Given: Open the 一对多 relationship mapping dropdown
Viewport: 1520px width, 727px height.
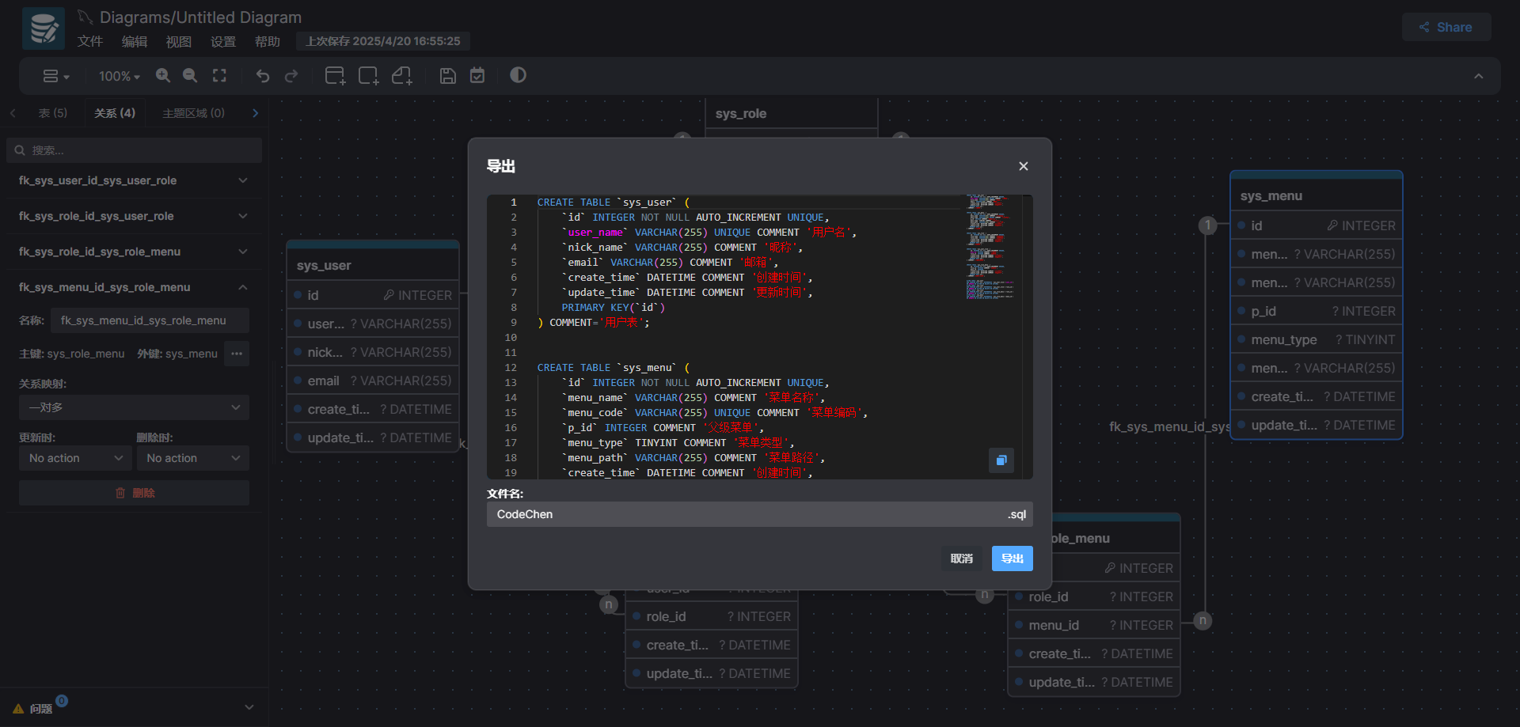Looking at the screenshot, I should pos(134,407).
